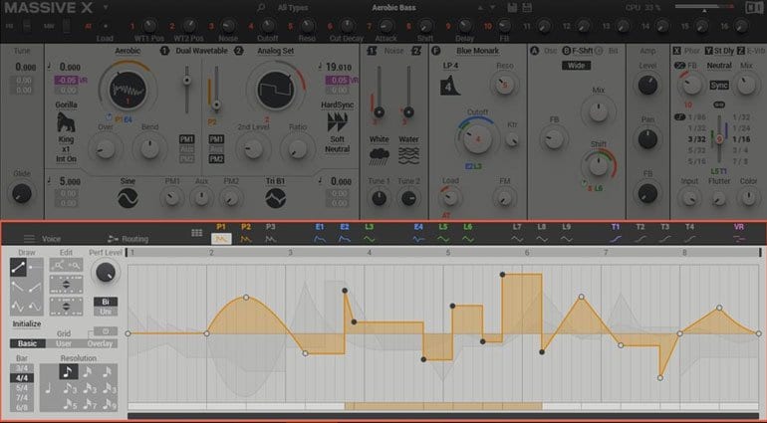Step to the previous preset arrow
This screenshot has width=767, height=423.
[481, 7]
